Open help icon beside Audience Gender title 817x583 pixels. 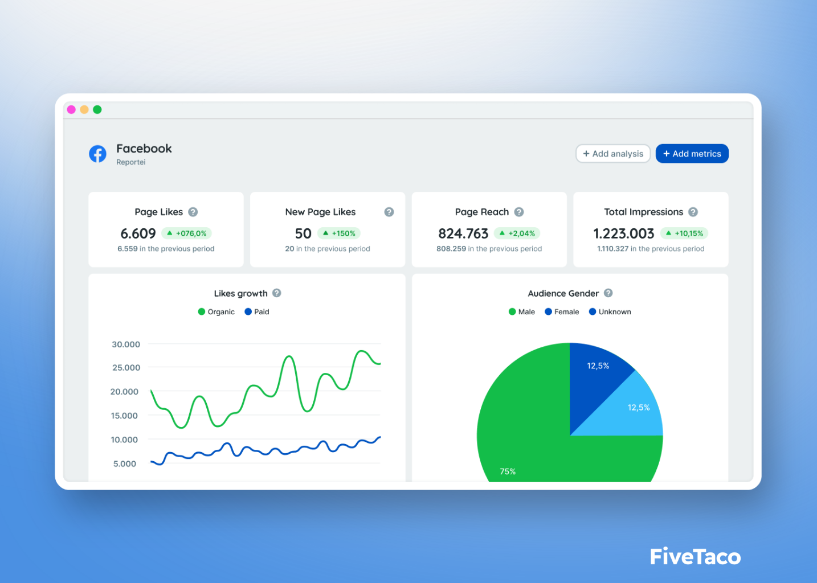608,293
